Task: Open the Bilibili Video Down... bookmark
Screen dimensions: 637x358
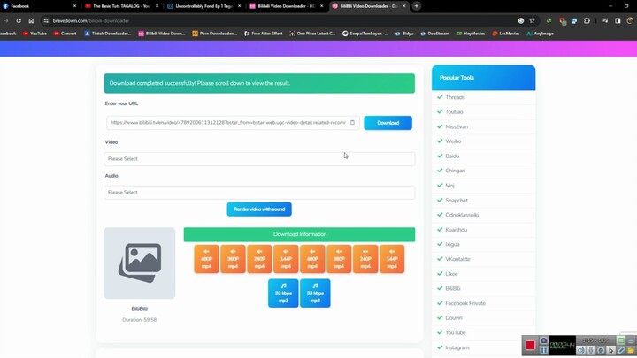Action: tap(162, 34)
